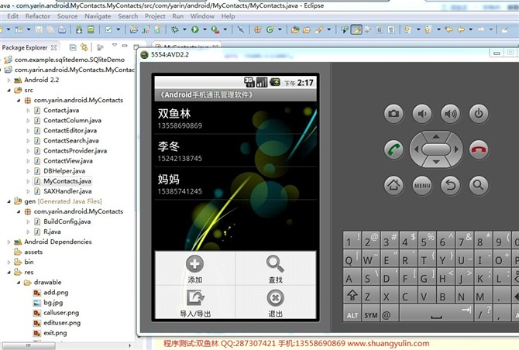Open the Refactor menu
Screen dimensions: 519x350
[38, 15]
